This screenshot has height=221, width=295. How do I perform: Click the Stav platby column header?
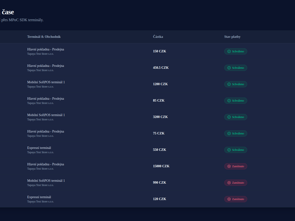232,36
